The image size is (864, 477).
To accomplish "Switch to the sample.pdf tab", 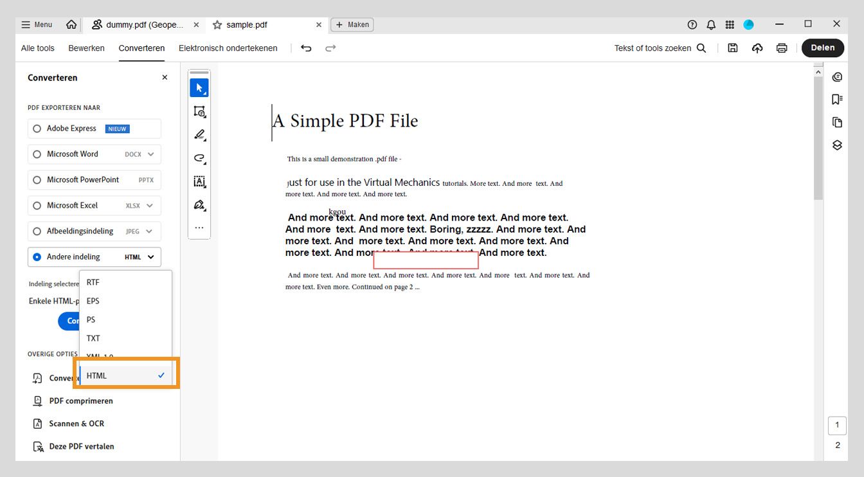I will point(267,25).
